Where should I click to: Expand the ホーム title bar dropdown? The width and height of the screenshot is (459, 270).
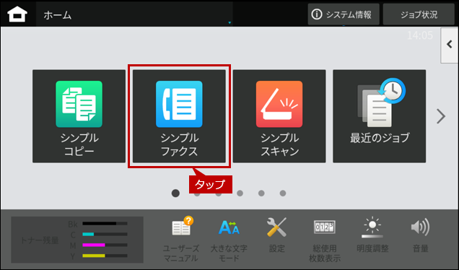pos(134,14)
